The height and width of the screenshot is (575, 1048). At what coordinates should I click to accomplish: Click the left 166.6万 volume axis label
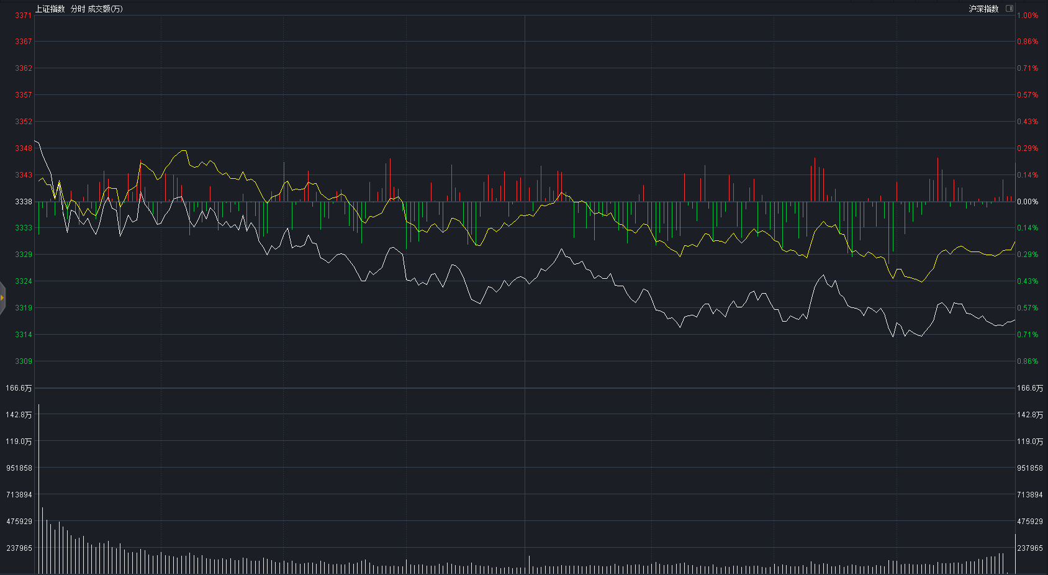click(x=19, y=388)
